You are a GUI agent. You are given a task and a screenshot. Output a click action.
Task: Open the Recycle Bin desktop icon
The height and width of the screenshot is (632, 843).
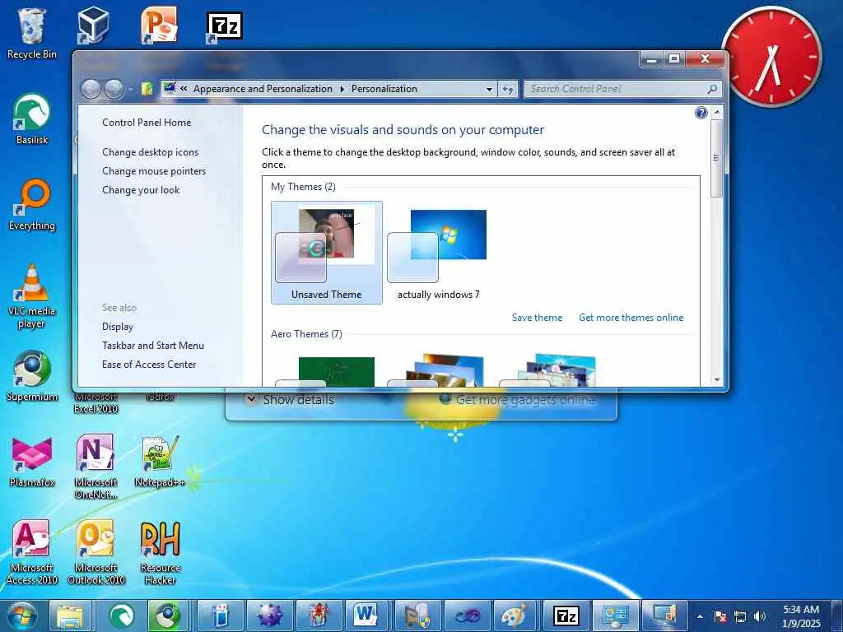coord(32,33)
